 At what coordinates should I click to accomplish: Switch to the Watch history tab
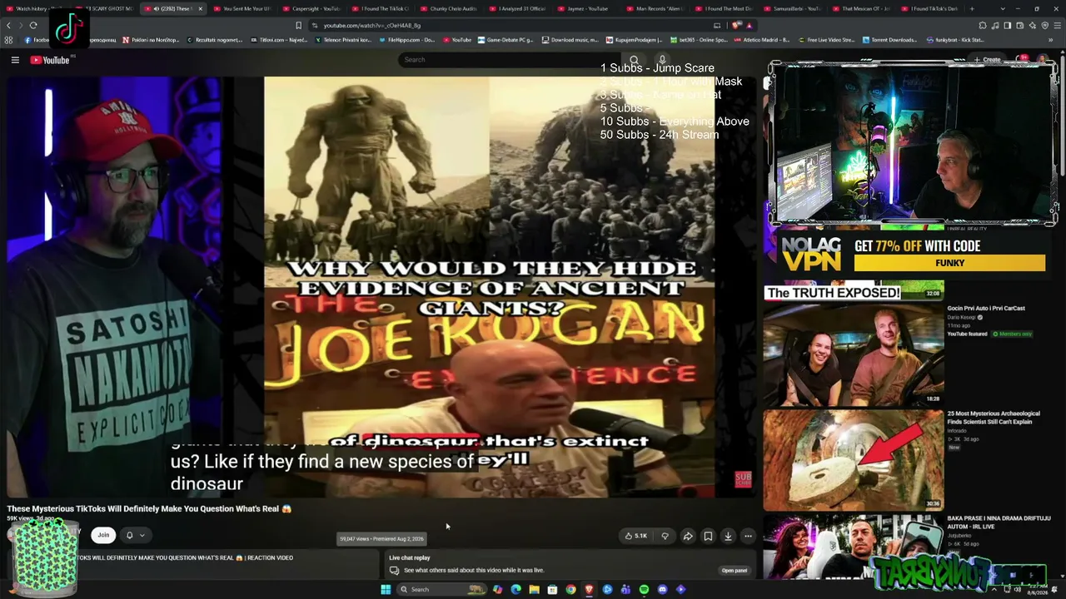point(36,8)
